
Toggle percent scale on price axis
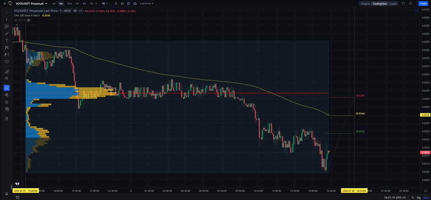[x=412, y=197]
